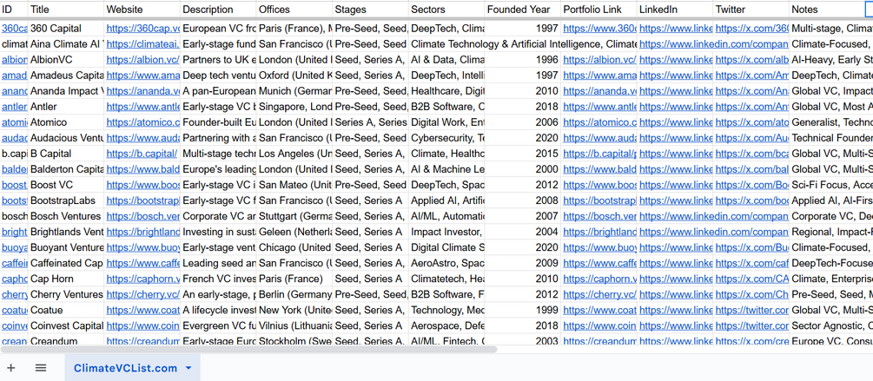
Task: Select the Boost VC title cell
Action: click(x=66, y=185)
